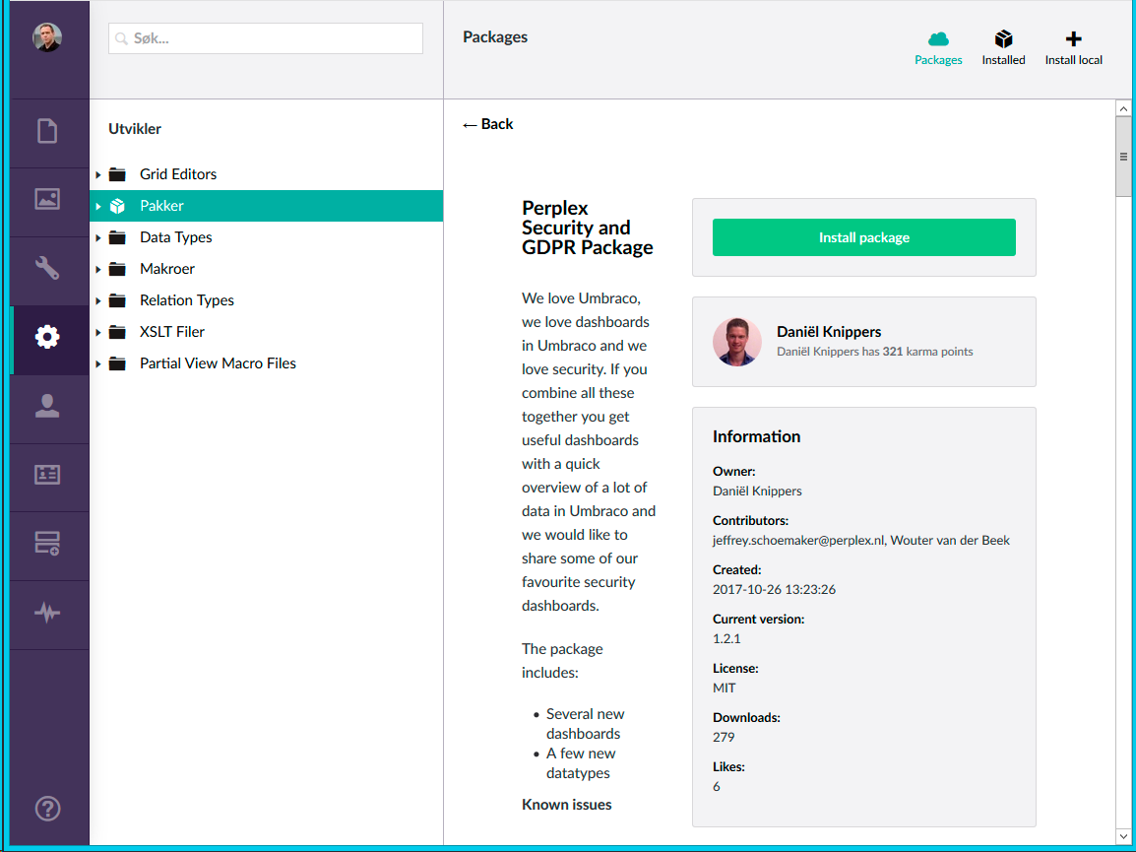Switch to the Installed packages tab
Screen dimensions: 1136x852
1003,47
